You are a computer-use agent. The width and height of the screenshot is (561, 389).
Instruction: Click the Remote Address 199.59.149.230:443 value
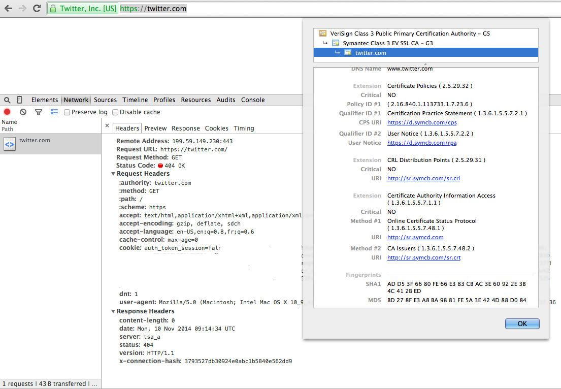pyautogui.click(x=203, y=141)
